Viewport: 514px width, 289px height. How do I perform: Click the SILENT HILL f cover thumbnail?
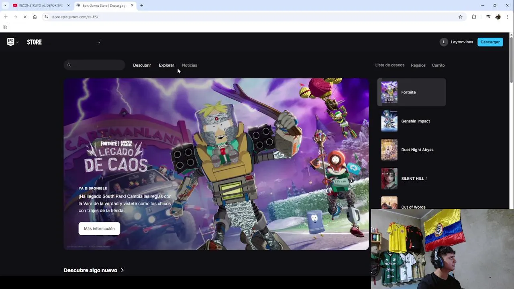(x=389, y=179)
